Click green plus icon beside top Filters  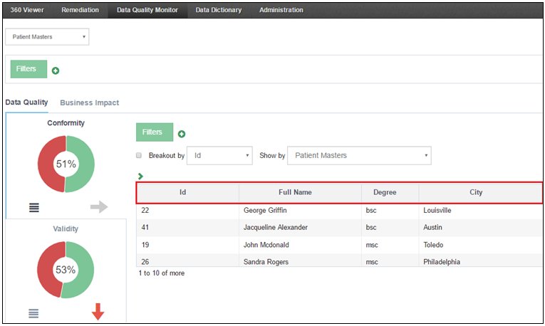(56, 70)
